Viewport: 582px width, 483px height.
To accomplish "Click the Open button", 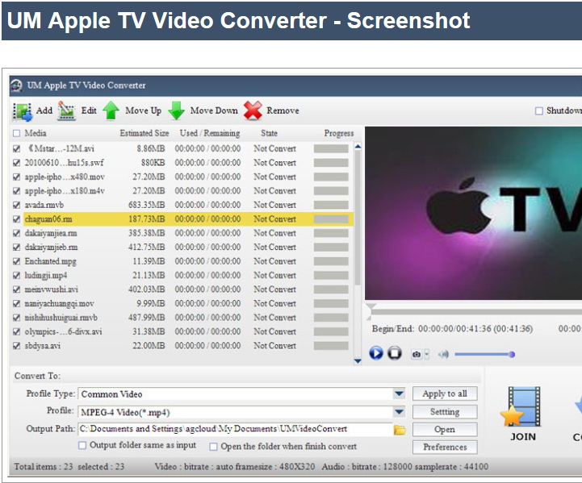I will click(x=445, y=429).
